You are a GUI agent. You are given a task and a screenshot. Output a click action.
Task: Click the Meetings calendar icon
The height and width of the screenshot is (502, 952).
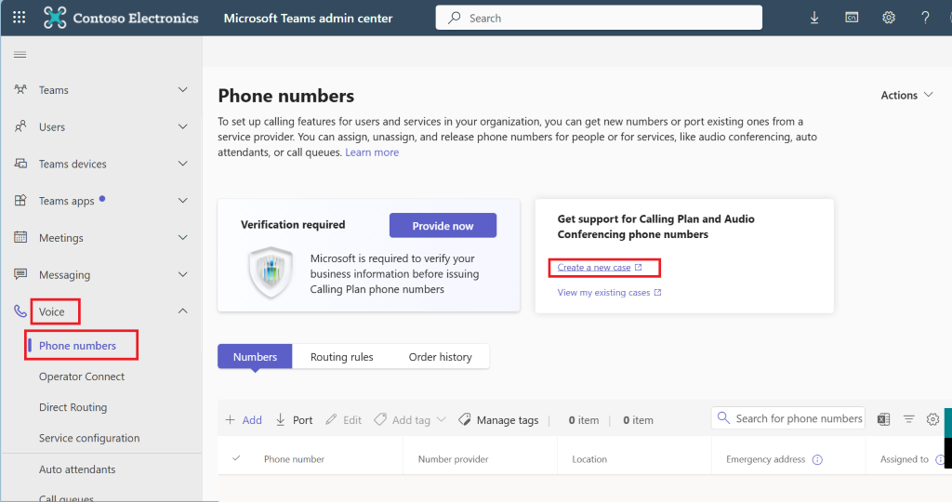click(20, 237)
